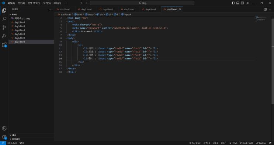Open 피카츄_(1).png in explorer
The height and width of the screenshot is (145, 274).
point(31,18)
